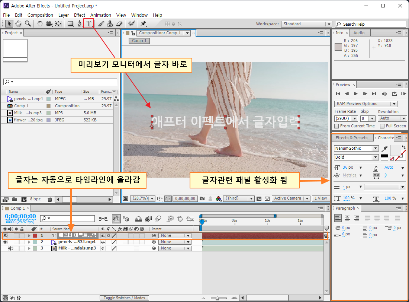Mute the Milk mp3 layer audio
The height and width of the screenshot is (302, 409).
[10, 248]
